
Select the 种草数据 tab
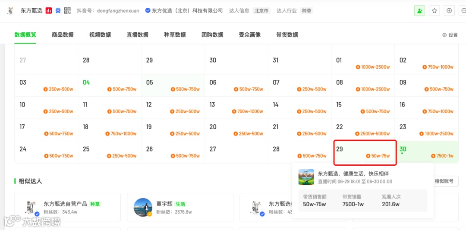click(175, 35)
